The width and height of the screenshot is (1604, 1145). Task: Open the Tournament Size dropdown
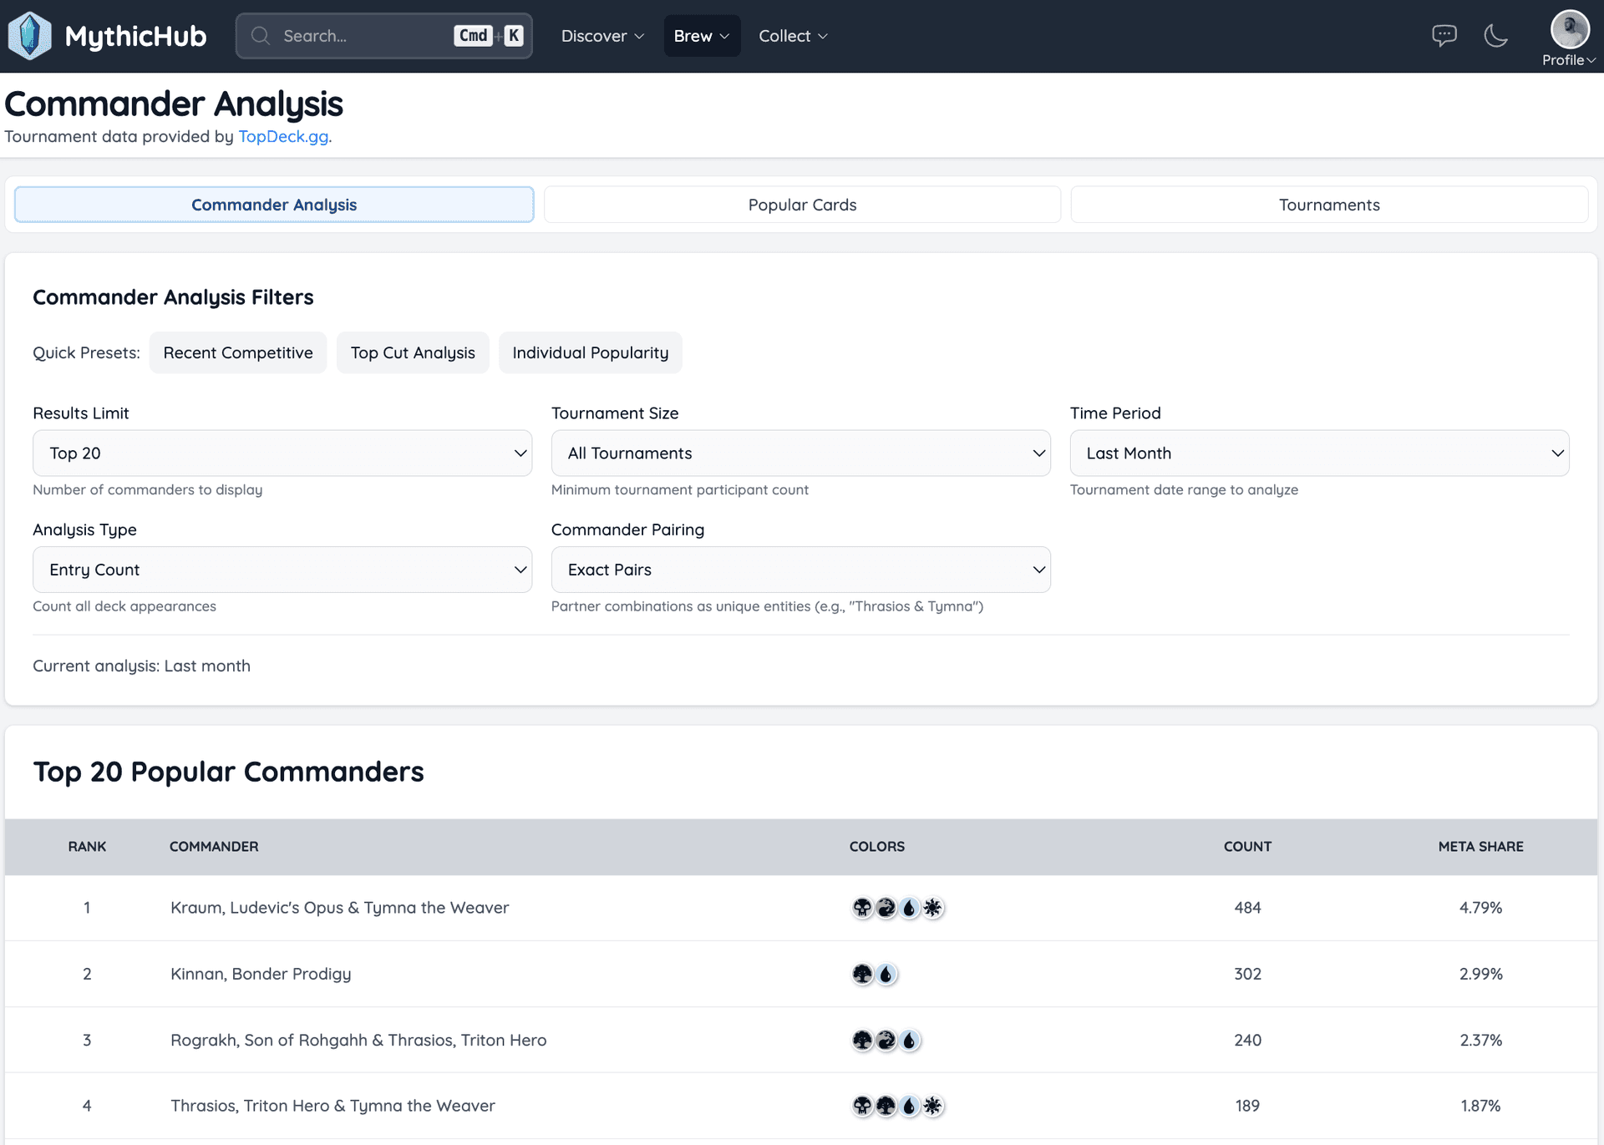pyautogui.click(x=800, y=453)
